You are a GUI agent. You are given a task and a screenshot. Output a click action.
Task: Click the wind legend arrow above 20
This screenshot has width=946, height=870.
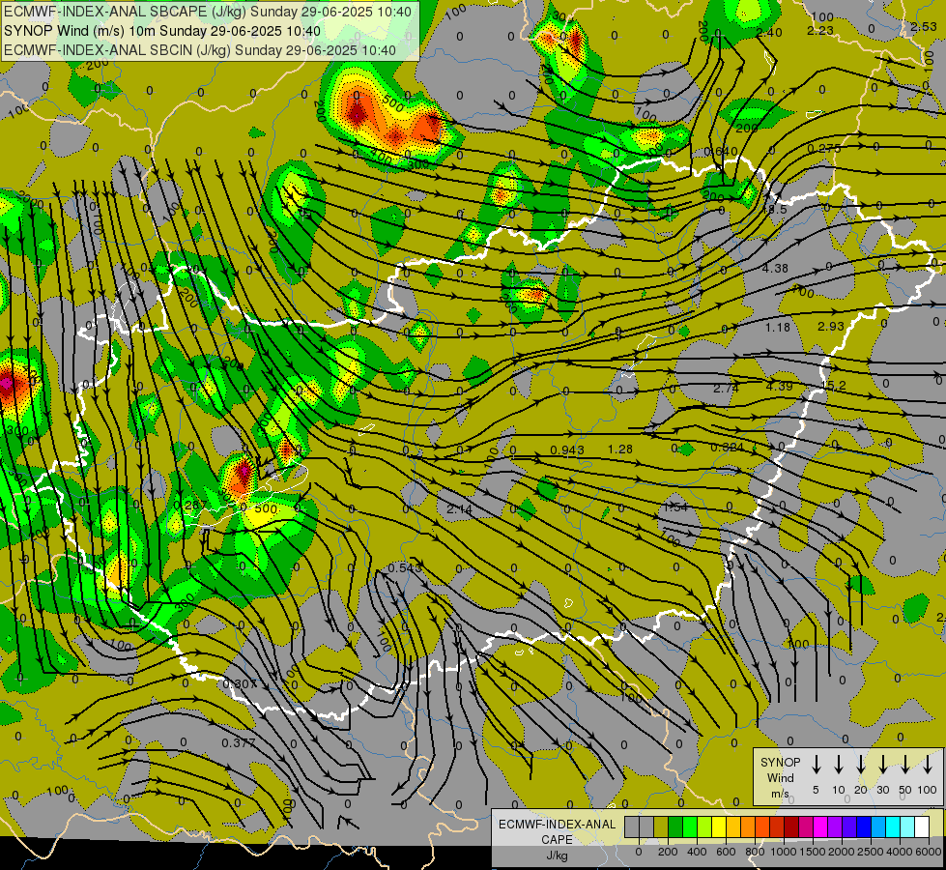[x=861, y=765]
